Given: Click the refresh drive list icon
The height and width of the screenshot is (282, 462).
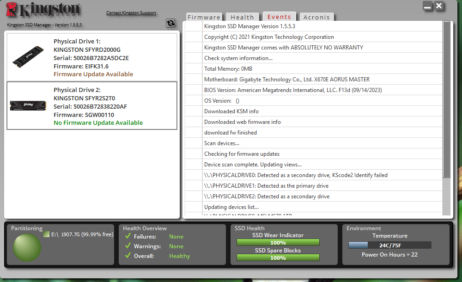Looking at the screenshot, I should [170, 23].
